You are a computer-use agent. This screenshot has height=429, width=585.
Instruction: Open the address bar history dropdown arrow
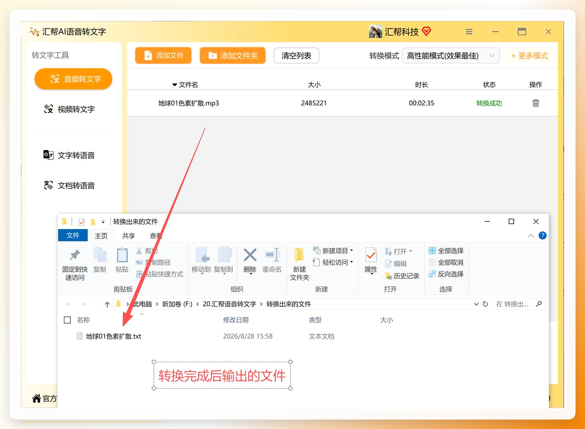[476, 304]
